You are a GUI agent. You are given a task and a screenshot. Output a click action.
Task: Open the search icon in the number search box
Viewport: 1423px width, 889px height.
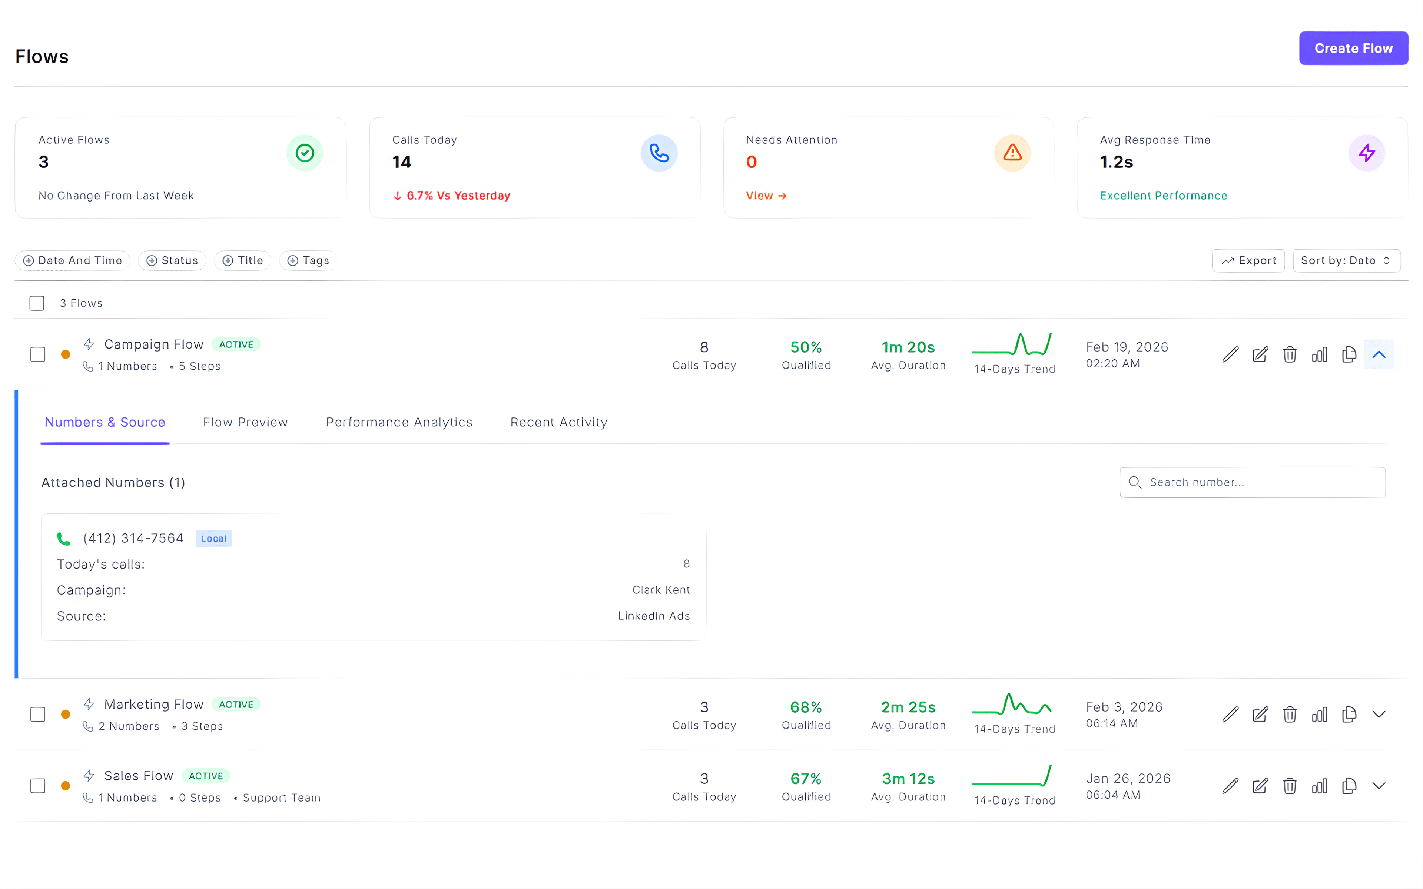[1135, 482]
